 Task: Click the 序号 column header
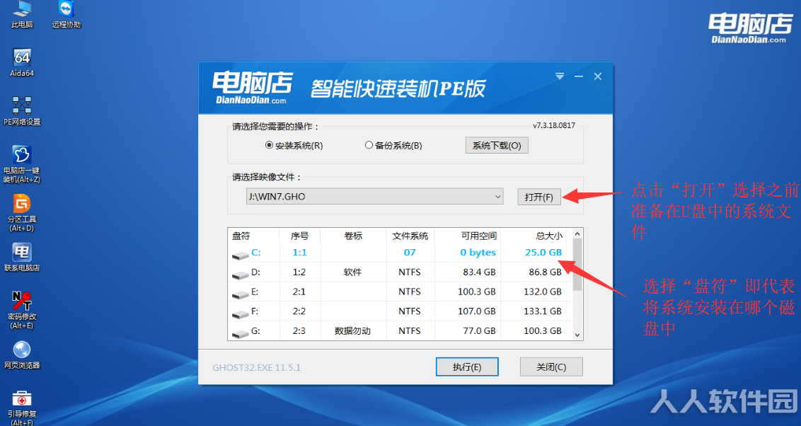tap(299, 236)
